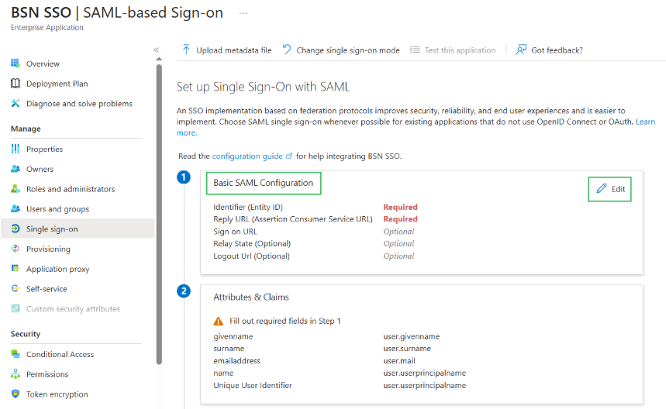The height and width of the screenshot is (409, 666).
Task: Click the Owners people icon
Action: click(16, 168)
